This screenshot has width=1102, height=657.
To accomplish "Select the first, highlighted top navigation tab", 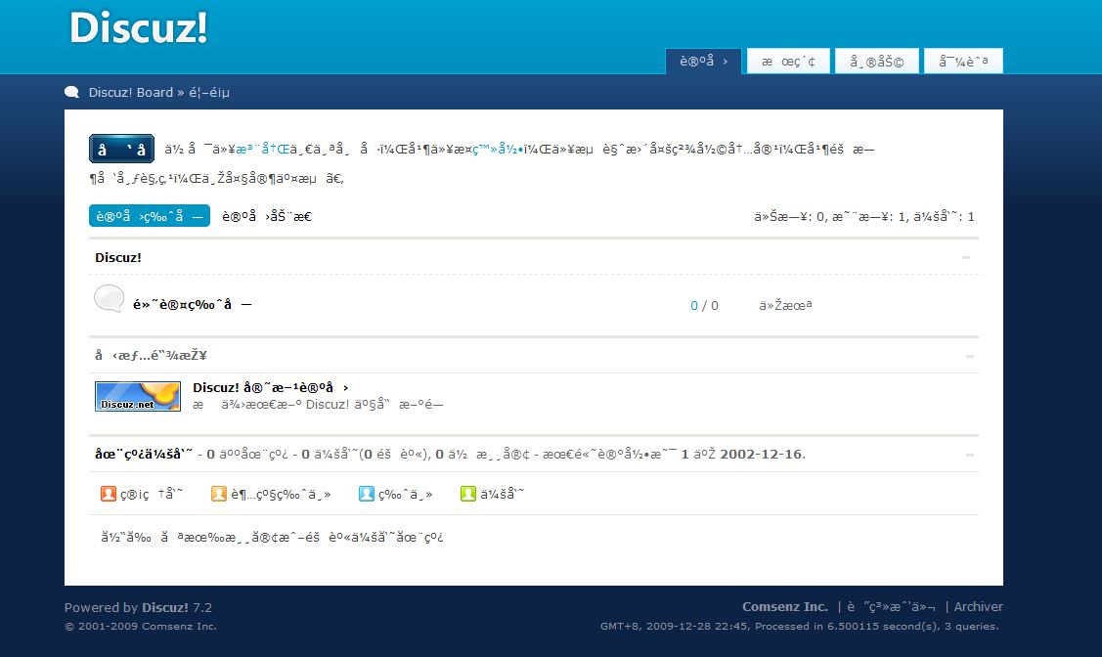I will [x=703, y=62].
